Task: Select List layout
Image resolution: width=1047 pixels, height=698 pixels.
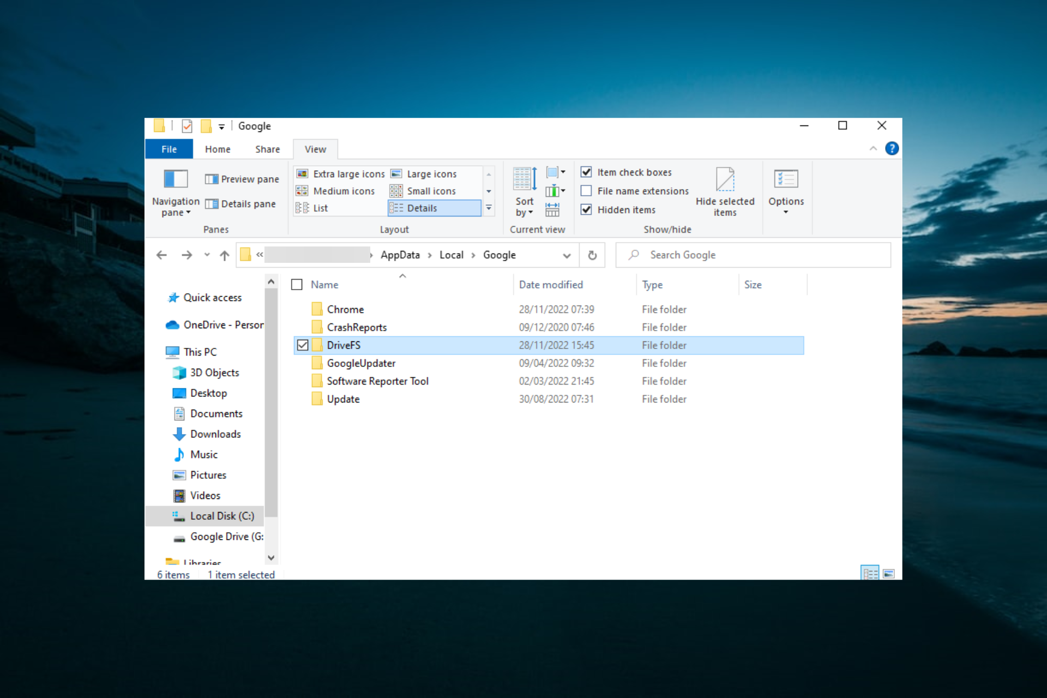Action: [x=312, y=208]
